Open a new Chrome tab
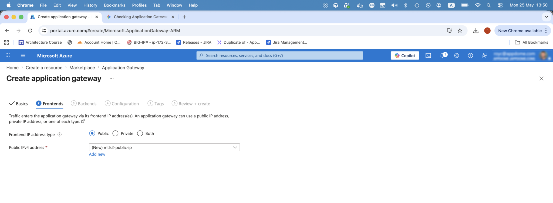The image size is (553, 203). click(184, 17)
